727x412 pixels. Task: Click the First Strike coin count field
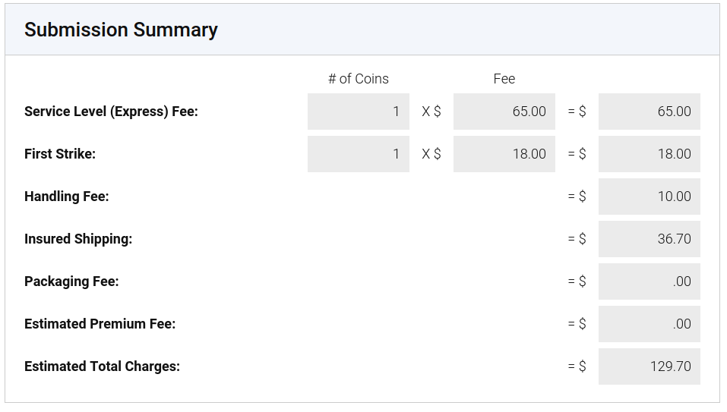[358, 154]
